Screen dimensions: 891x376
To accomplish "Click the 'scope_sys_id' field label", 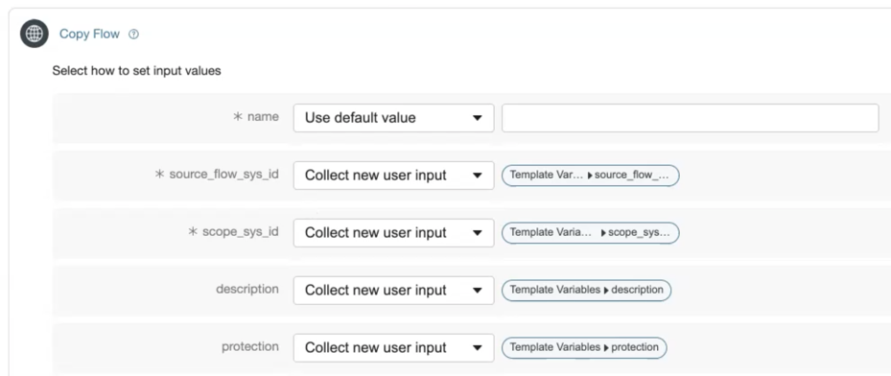I will tap(241, 232).
